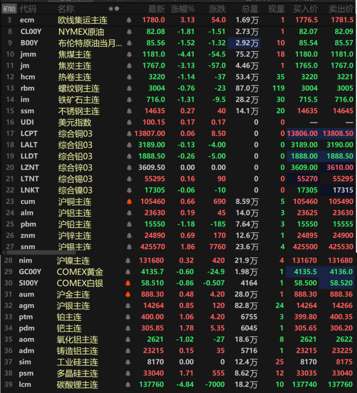Disable the orange alert bell on 沪金主连
The width and height of the screenshot is (357, 393).
128,294
